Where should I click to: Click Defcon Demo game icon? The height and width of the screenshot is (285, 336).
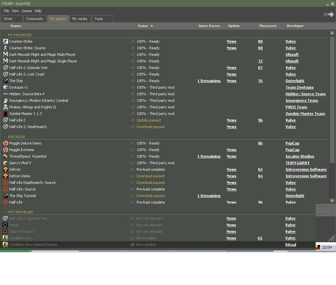[x=6, y=176]
